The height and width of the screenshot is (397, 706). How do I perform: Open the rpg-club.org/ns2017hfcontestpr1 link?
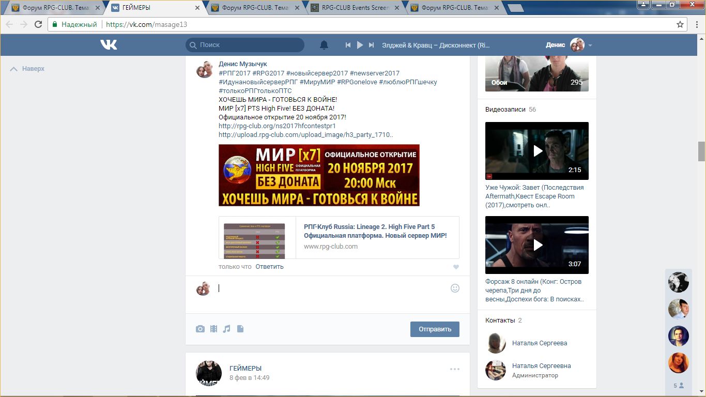click(x=277, y=126)
